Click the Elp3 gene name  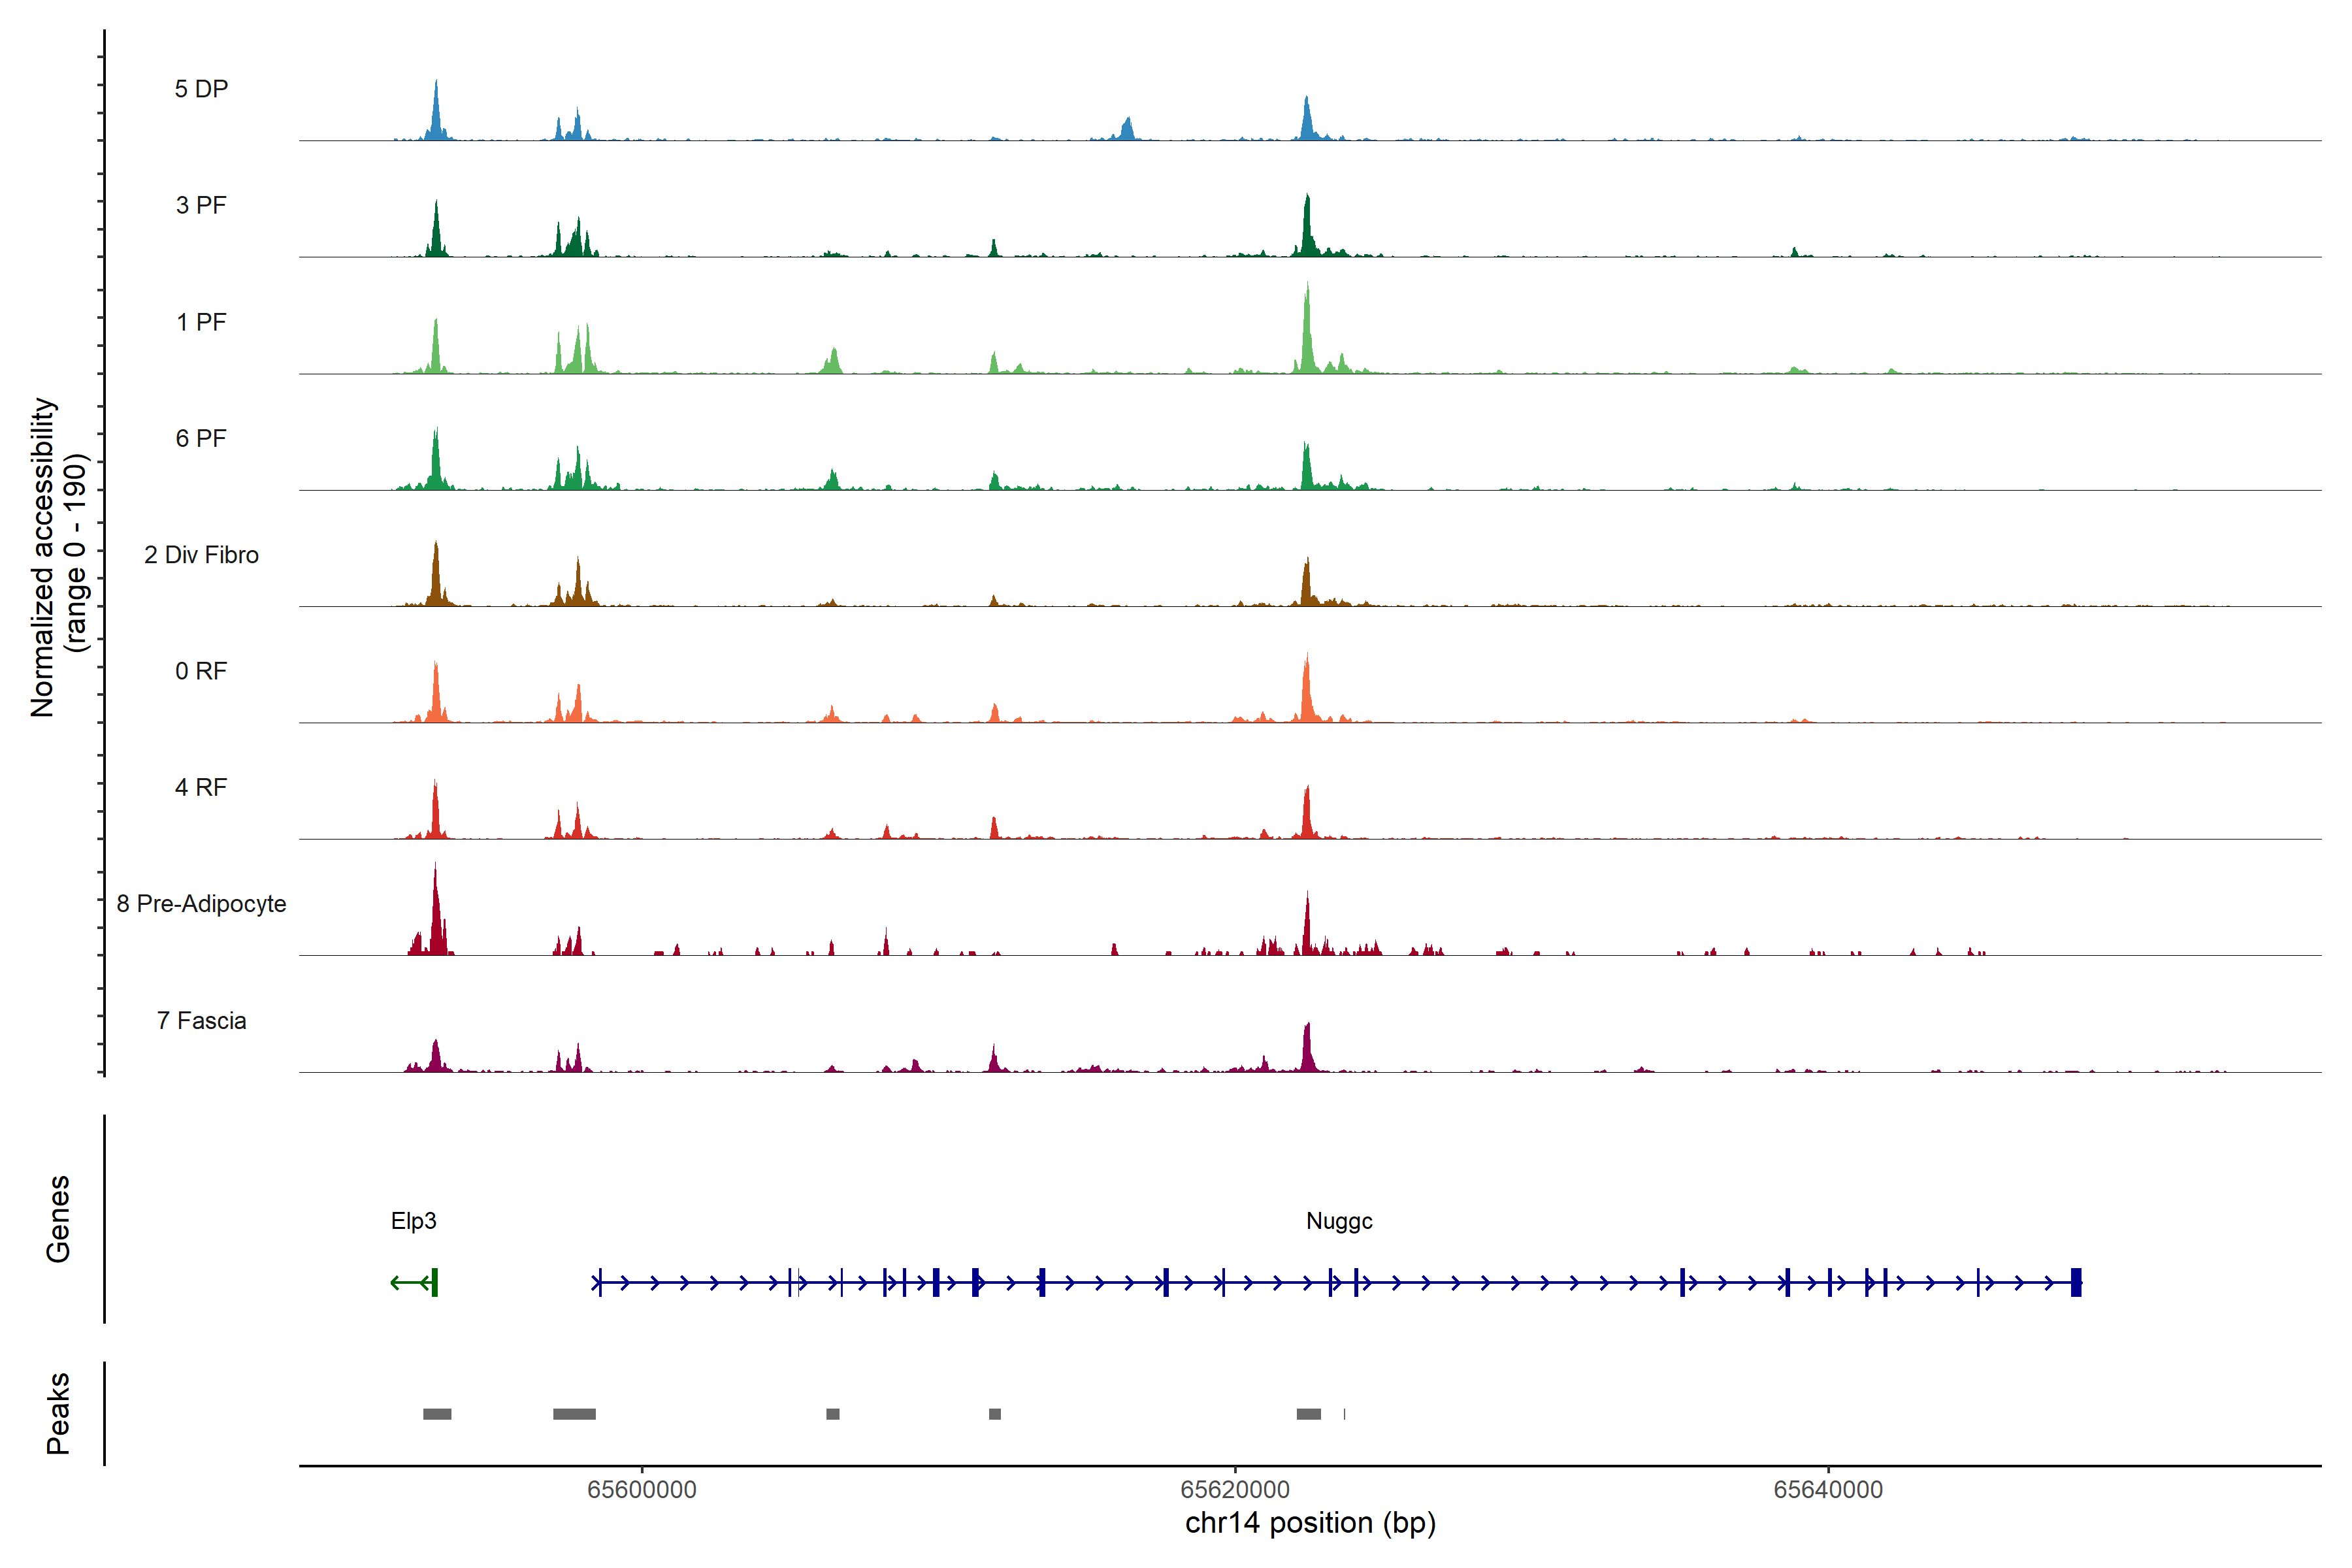tap(413, 1221)
